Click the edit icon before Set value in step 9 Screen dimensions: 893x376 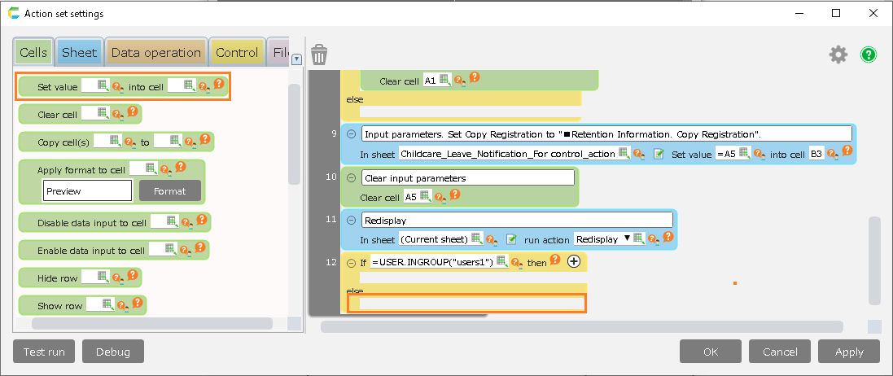(x=659, y=153)
